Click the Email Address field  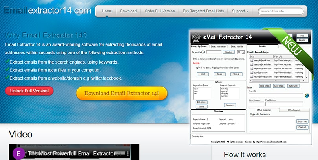(284, 104)
